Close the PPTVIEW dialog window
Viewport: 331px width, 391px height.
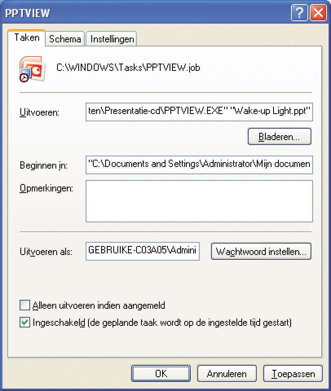click(318, 13)
